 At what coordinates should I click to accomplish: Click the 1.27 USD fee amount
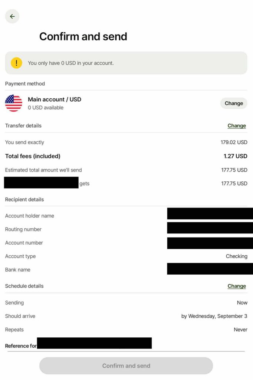click(x=235, y=156)
